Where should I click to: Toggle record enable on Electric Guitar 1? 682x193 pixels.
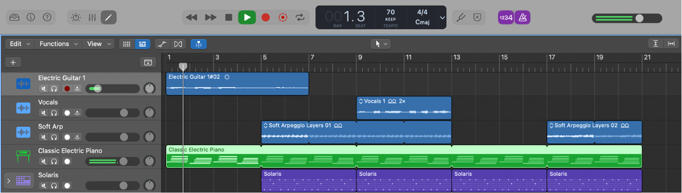pyautogui.click(x=67, y=89)
